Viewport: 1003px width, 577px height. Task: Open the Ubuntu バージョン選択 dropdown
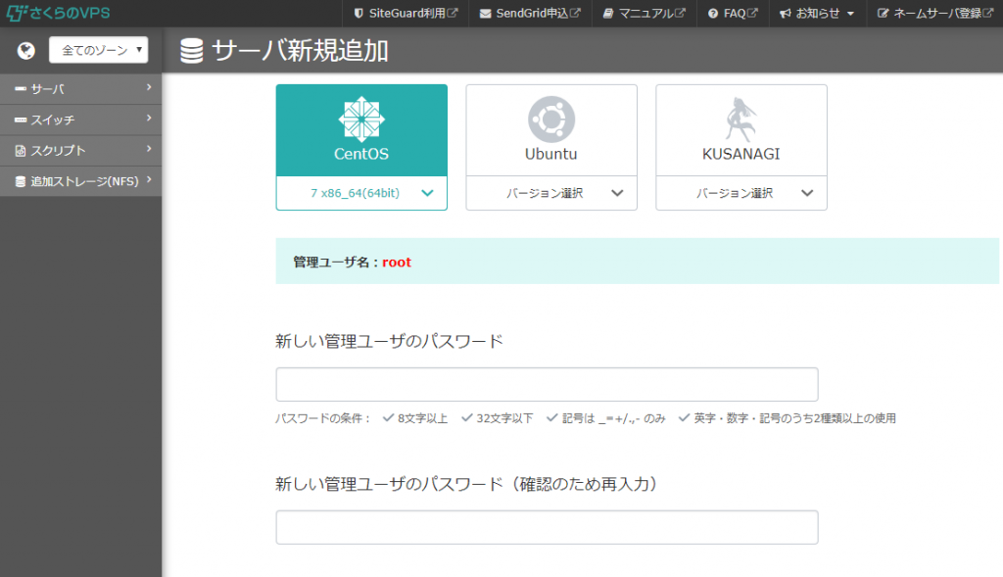pyautogui.click(x=550, y=193)
